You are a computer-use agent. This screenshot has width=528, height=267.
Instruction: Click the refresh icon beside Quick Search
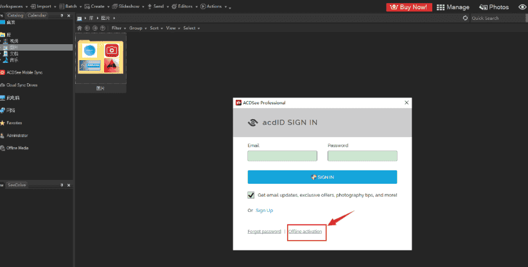[465, 18]
